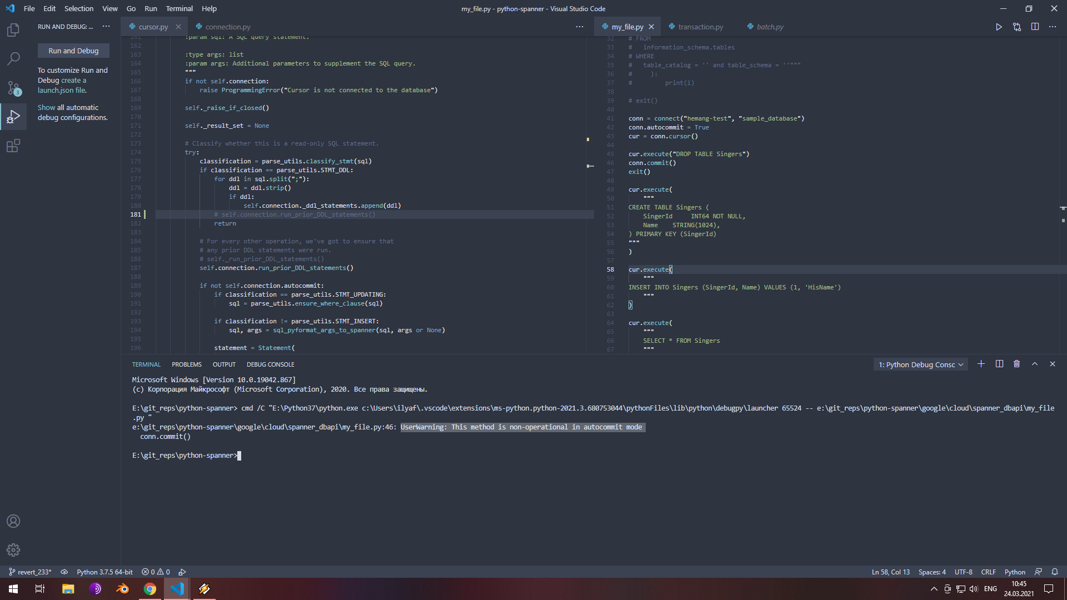Click in the terminal prompt input area
1067x600 pixels.
coord(240,456)
